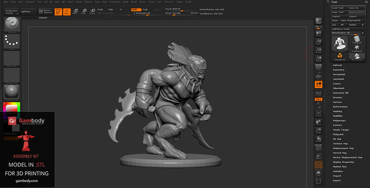Screen dimensions: 370x188
Task: Select the SimpleBrush tool
Action: click(340, 56)
